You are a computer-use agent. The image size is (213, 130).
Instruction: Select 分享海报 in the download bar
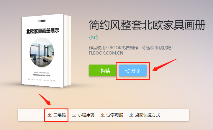115,115
